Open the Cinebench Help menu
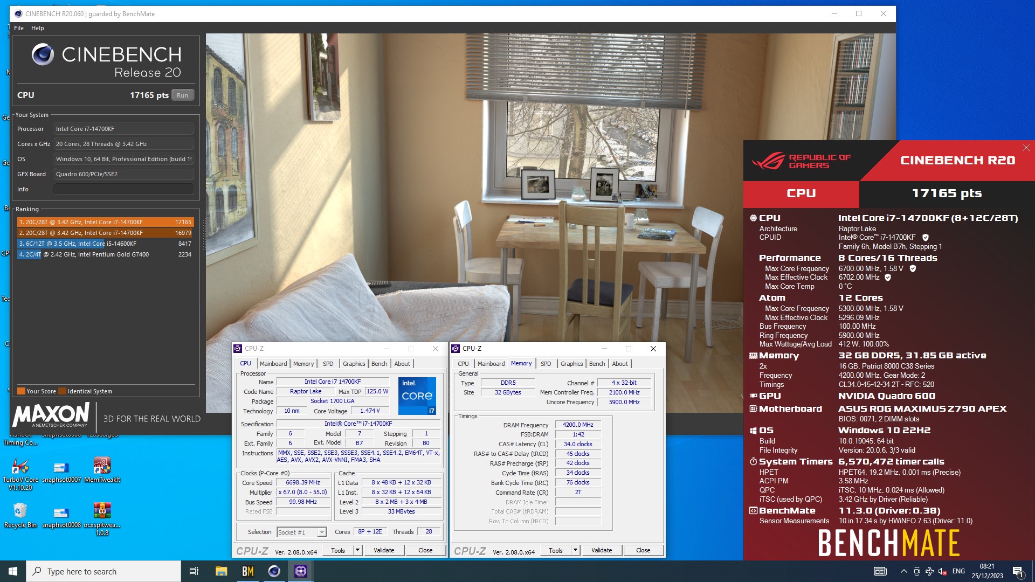The image size is (1035, 582). pos(38,28)
